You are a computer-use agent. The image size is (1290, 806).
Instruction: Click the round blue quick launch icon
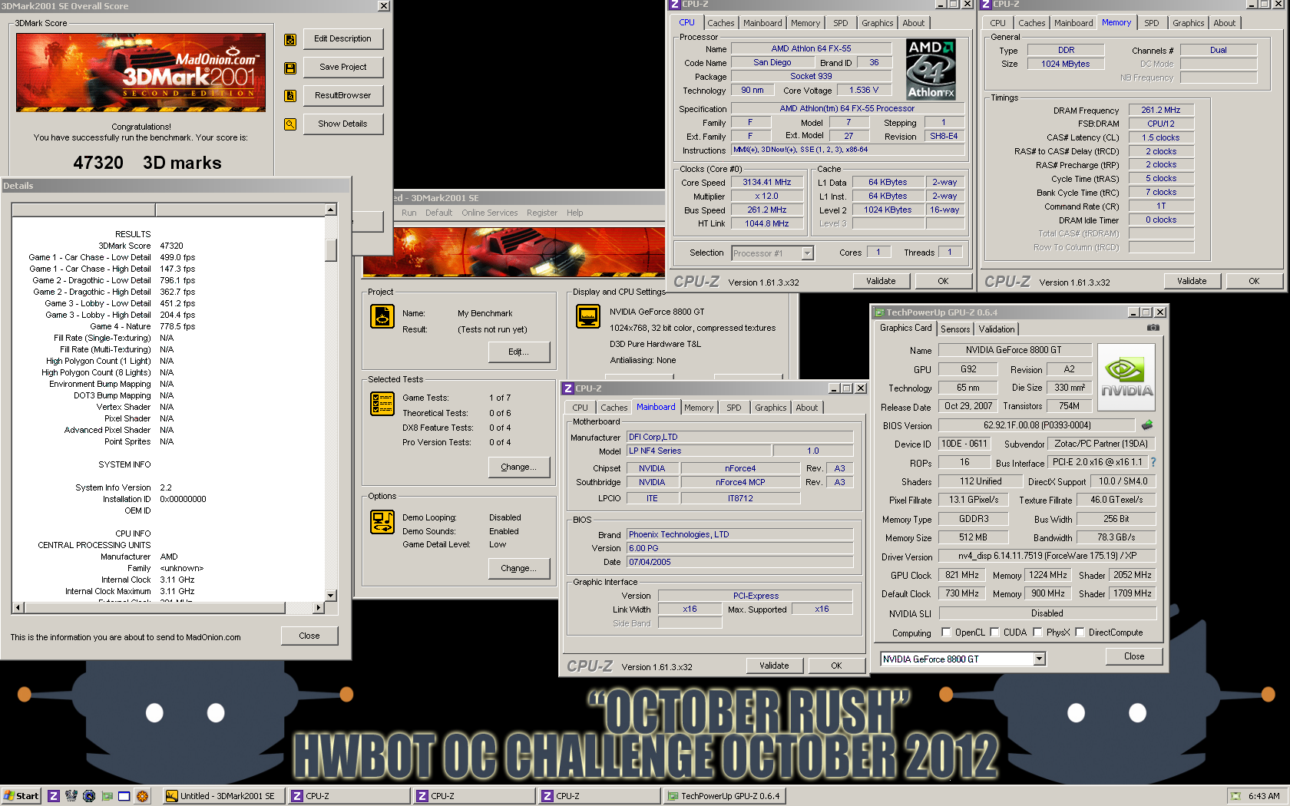click(x=89, y=796)
